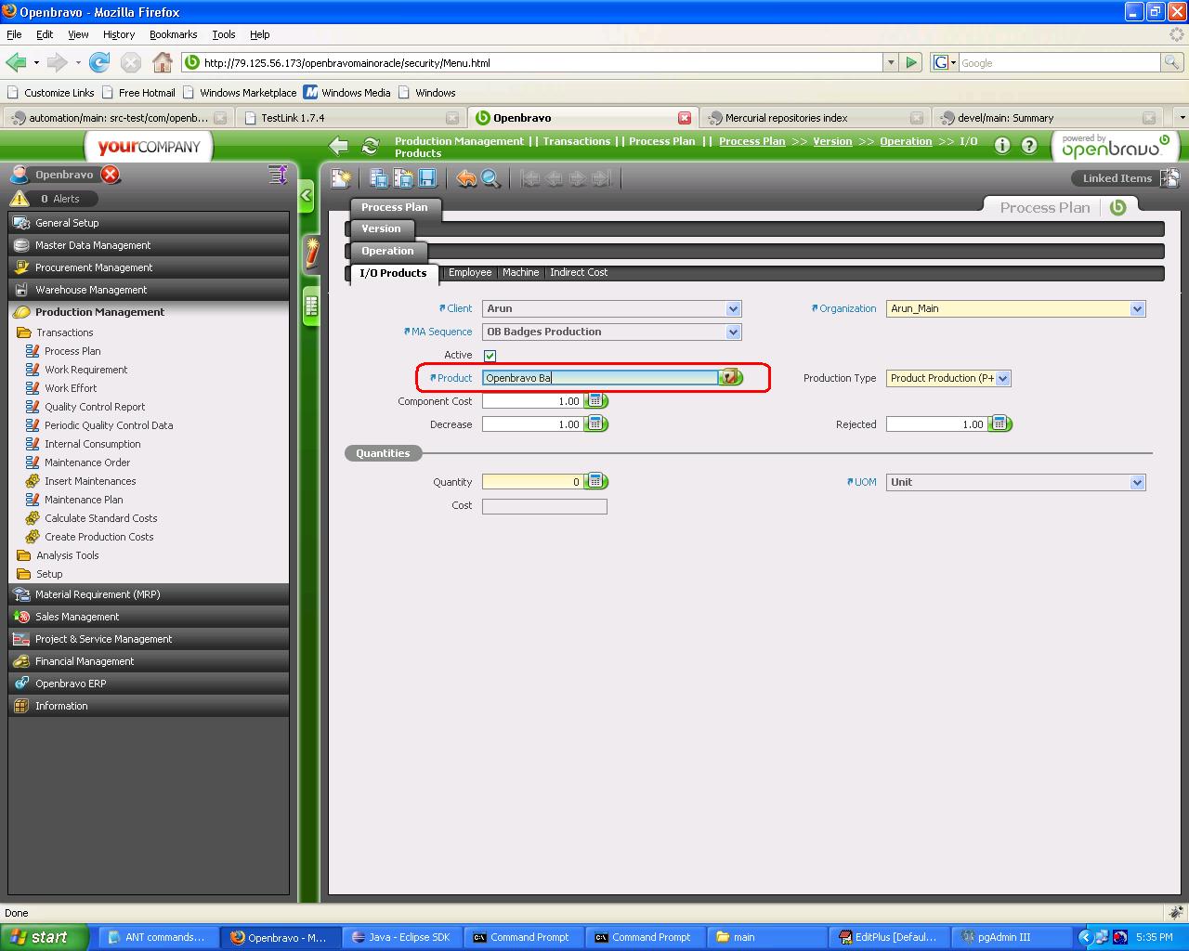This screenshot has width=1189, height=951.
Task: Click the Windows Start button
Action: [44, 937]
